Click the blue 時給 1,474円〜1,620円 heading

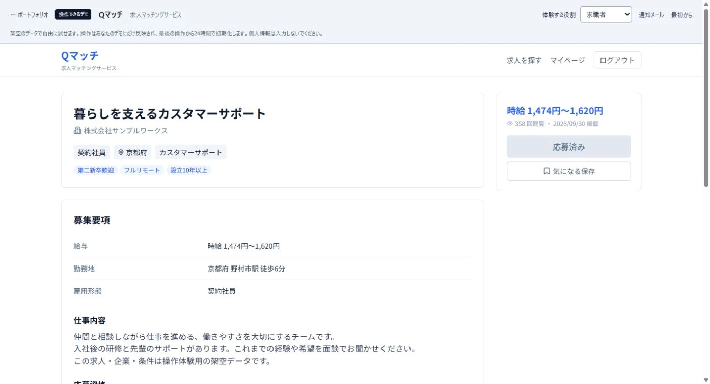point(555,111)
